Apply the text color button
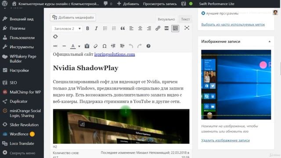Image resolution: width=281 pixels, height=158 pixels. (73, 46)
